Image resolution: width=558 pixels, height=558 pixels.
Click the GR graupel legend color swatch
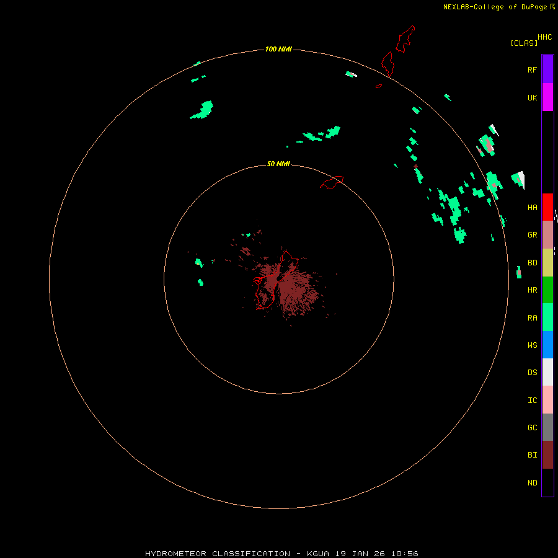pyautogui.click(x=547, y=235)
